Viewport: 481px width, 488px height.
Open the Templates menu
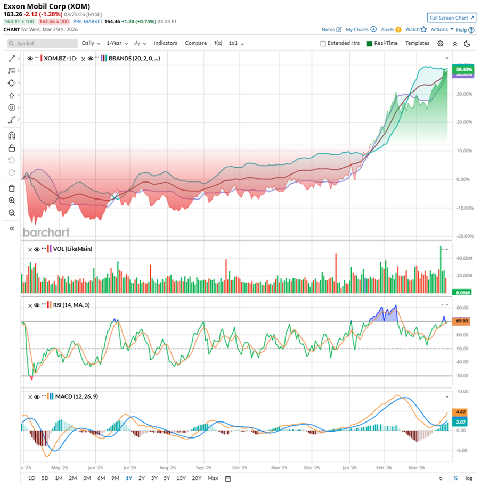417,43
